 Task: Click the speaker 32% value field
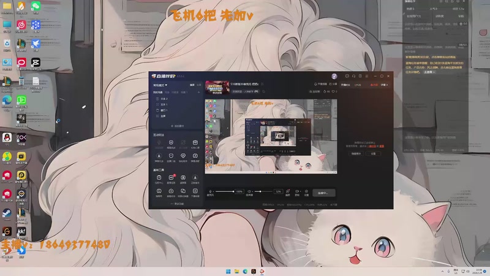(278, 191)
